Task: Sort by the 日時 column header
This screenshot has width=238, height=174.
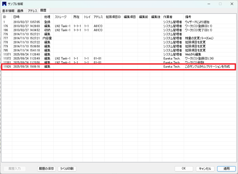Action: pyautogui.click(x=16, y=17)
